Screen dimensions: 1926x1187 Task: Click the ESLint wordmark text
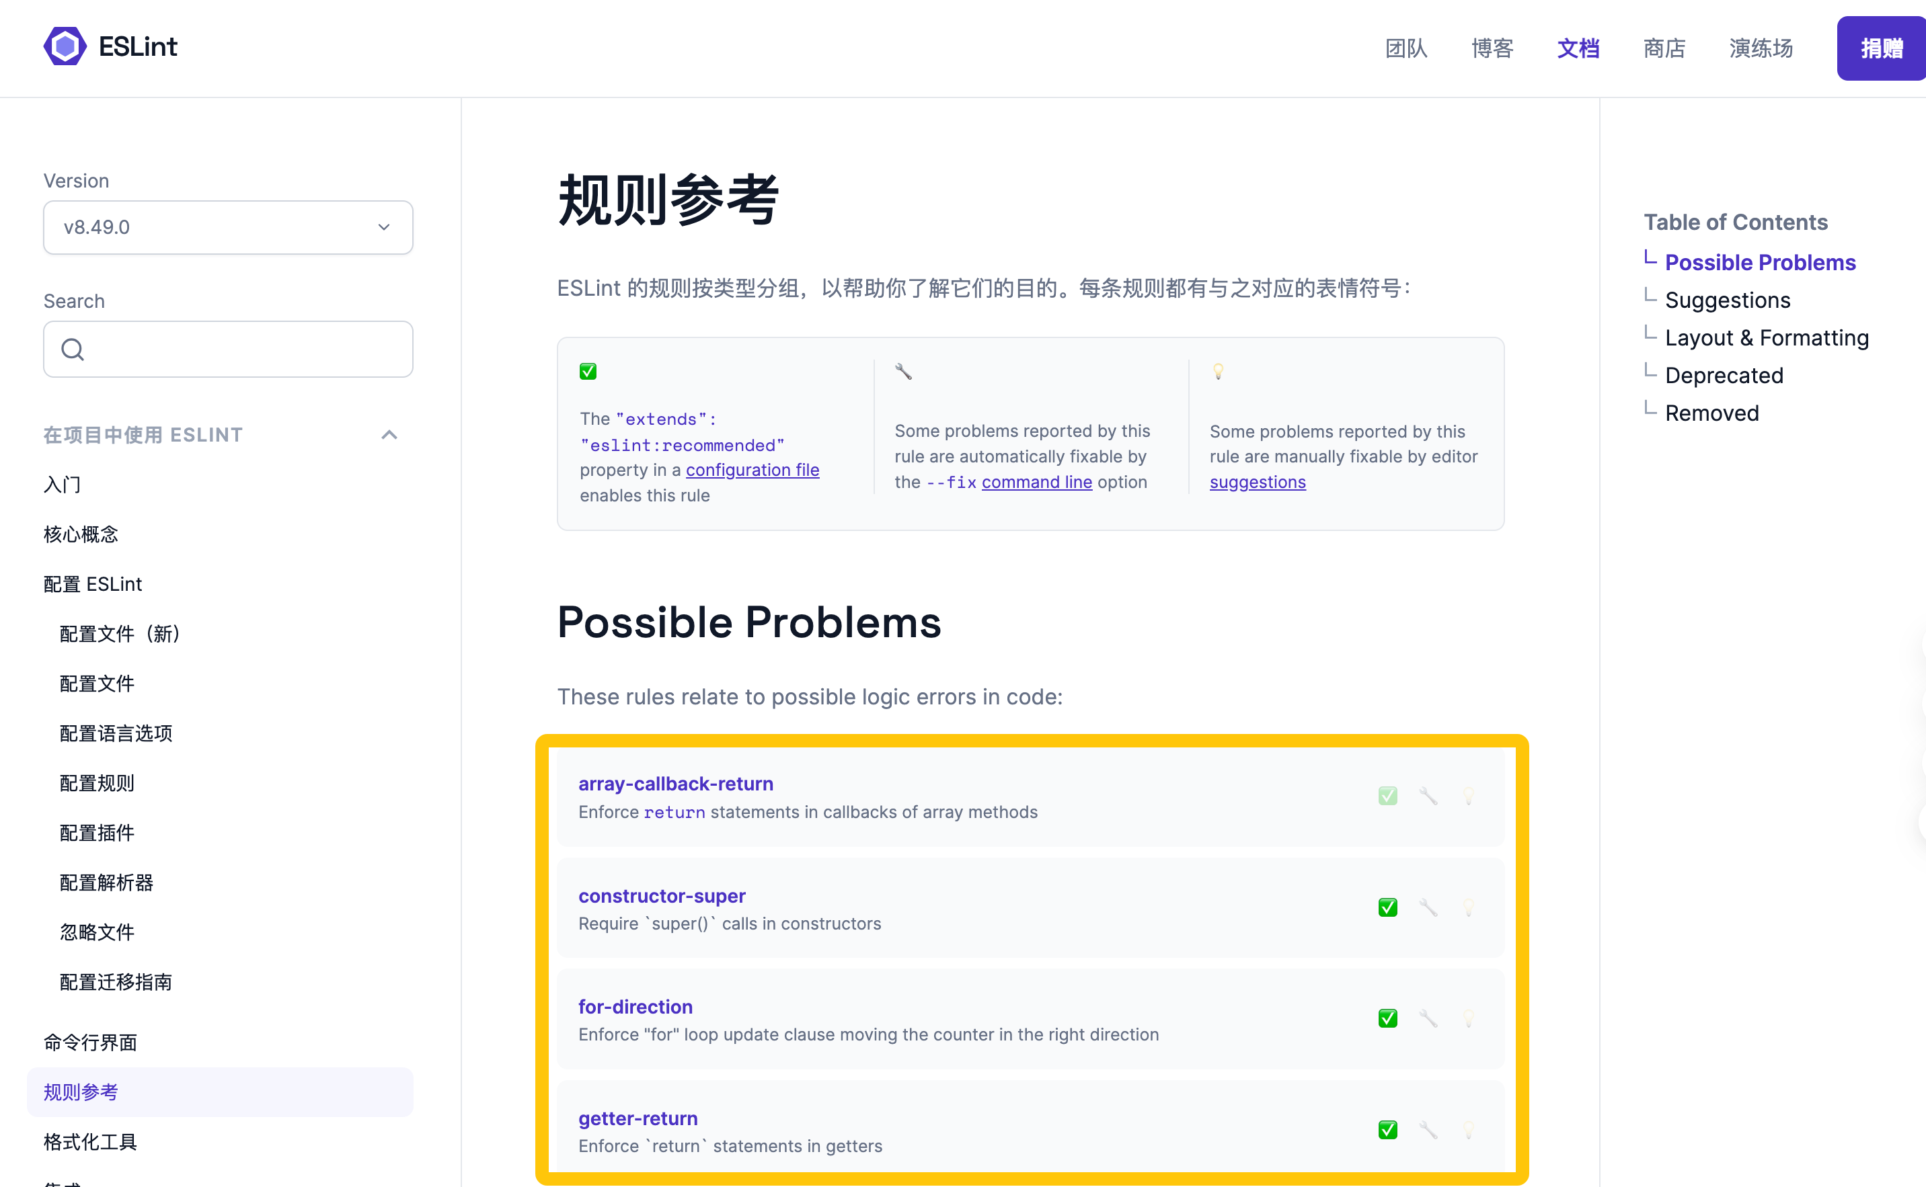pos(139,46)
